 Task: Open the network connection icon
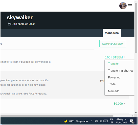pyautogui.click(x=101, y=121)
